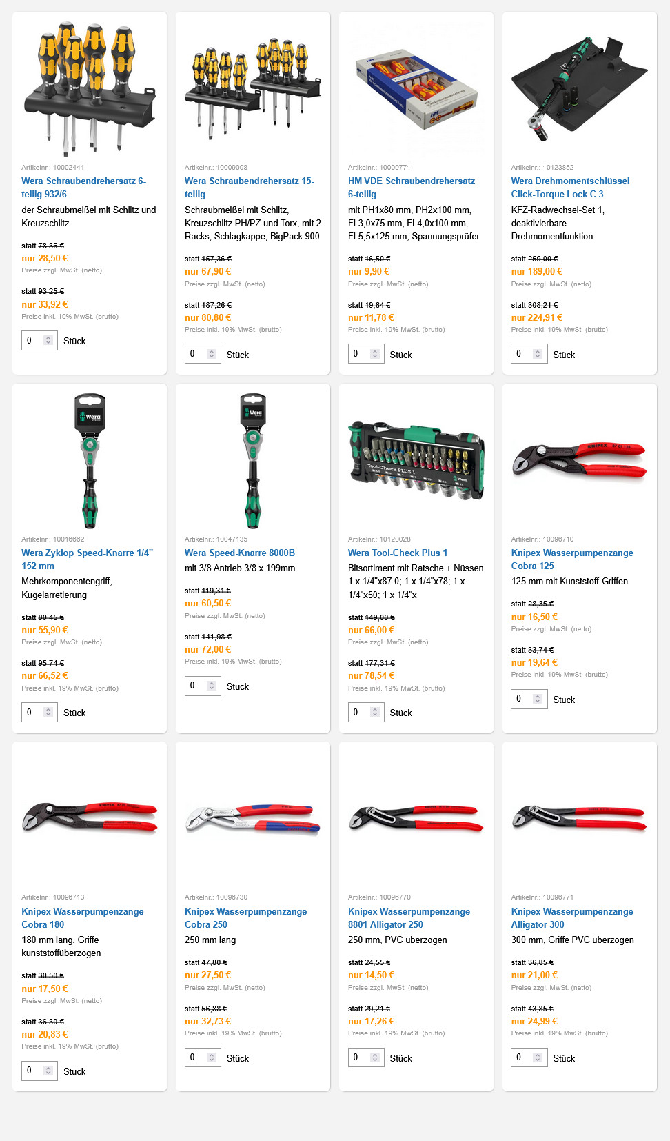670x1141 pixels.
Task: Open Knipex Wasserpumpenzange Alligator 300 link
Action: tap(572, 918)
